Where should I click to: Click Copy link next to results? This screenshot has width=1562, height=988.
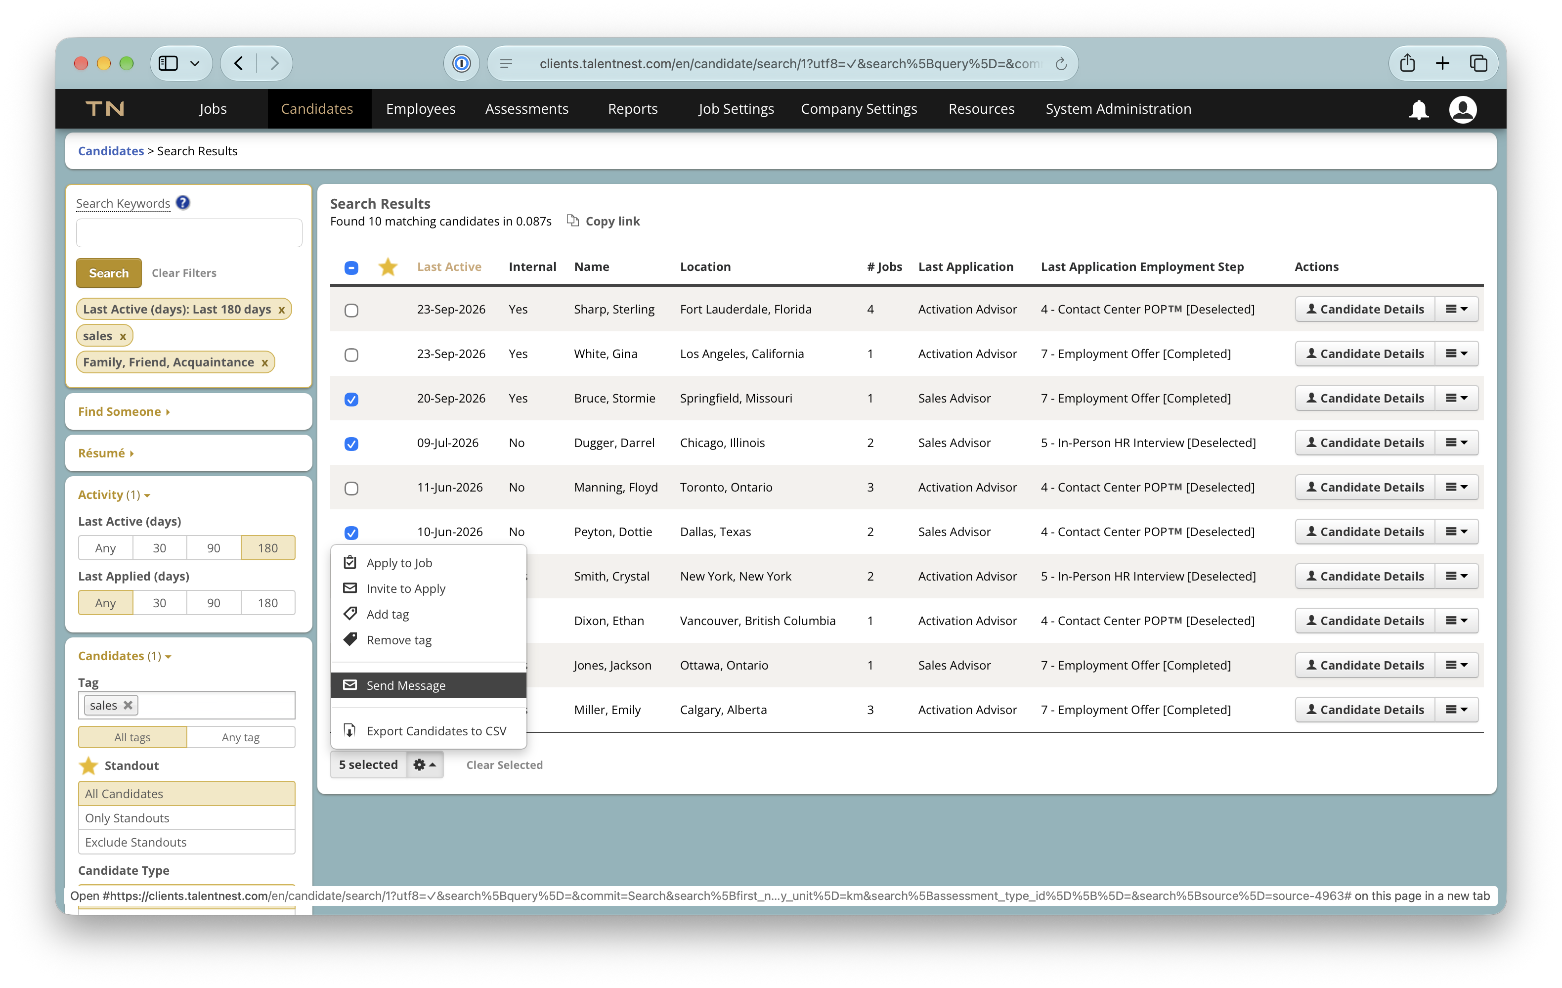pos(603,221)
